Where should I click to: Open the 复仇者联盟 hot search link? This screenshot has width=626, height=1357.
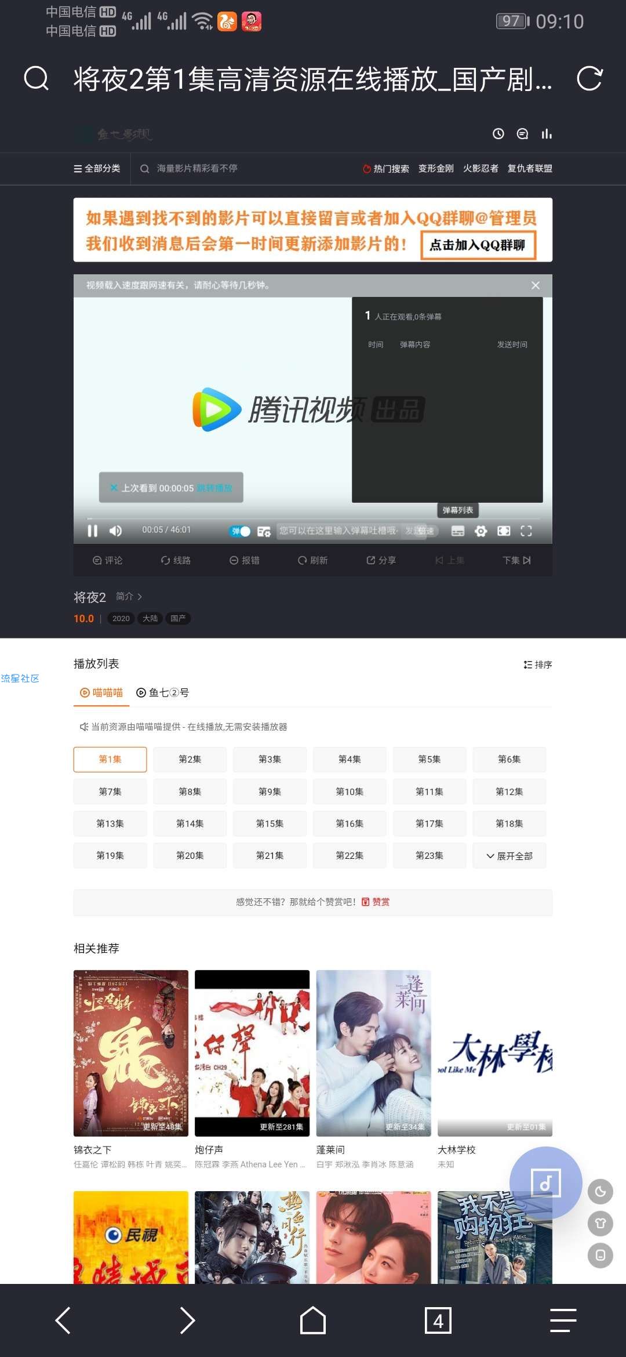530,169
